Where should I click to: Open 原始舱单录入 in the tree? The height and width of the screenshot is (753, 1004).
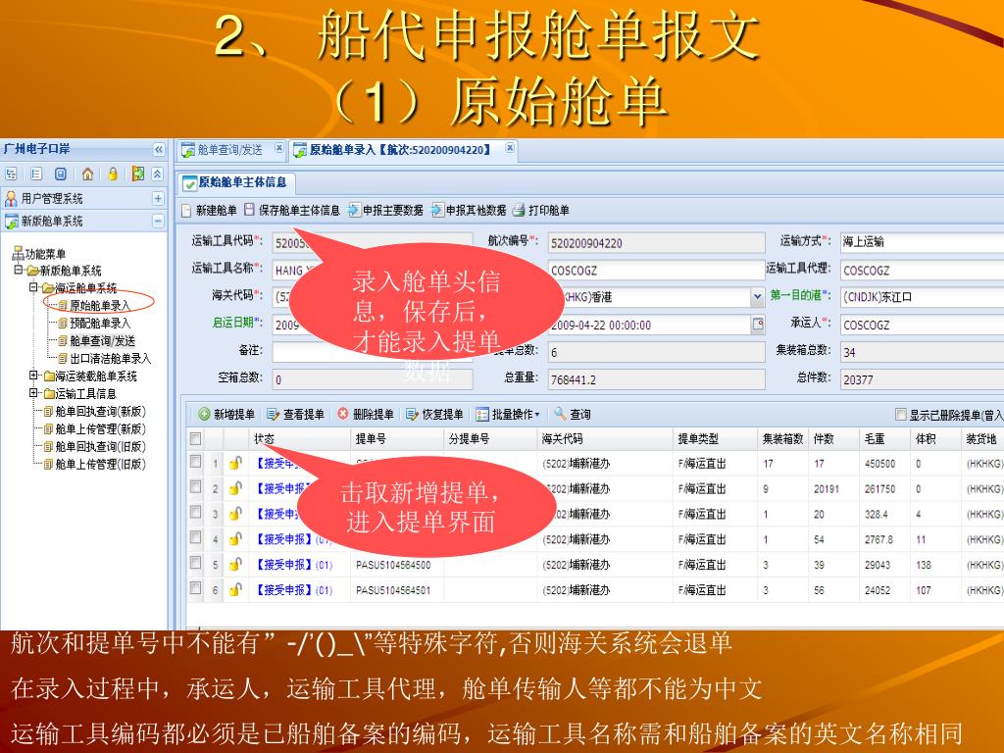[99, 306]
